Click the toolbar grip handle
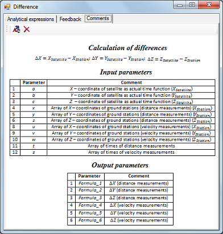This screenshot has width=223, height=234. (x=7, y=29)
